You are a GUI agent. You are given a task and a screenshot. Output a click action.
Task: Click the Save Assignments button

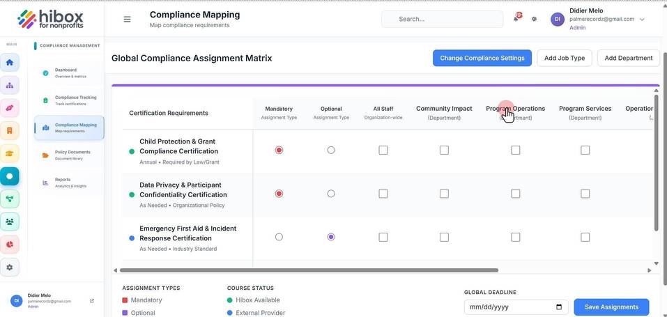pos(611,307)
